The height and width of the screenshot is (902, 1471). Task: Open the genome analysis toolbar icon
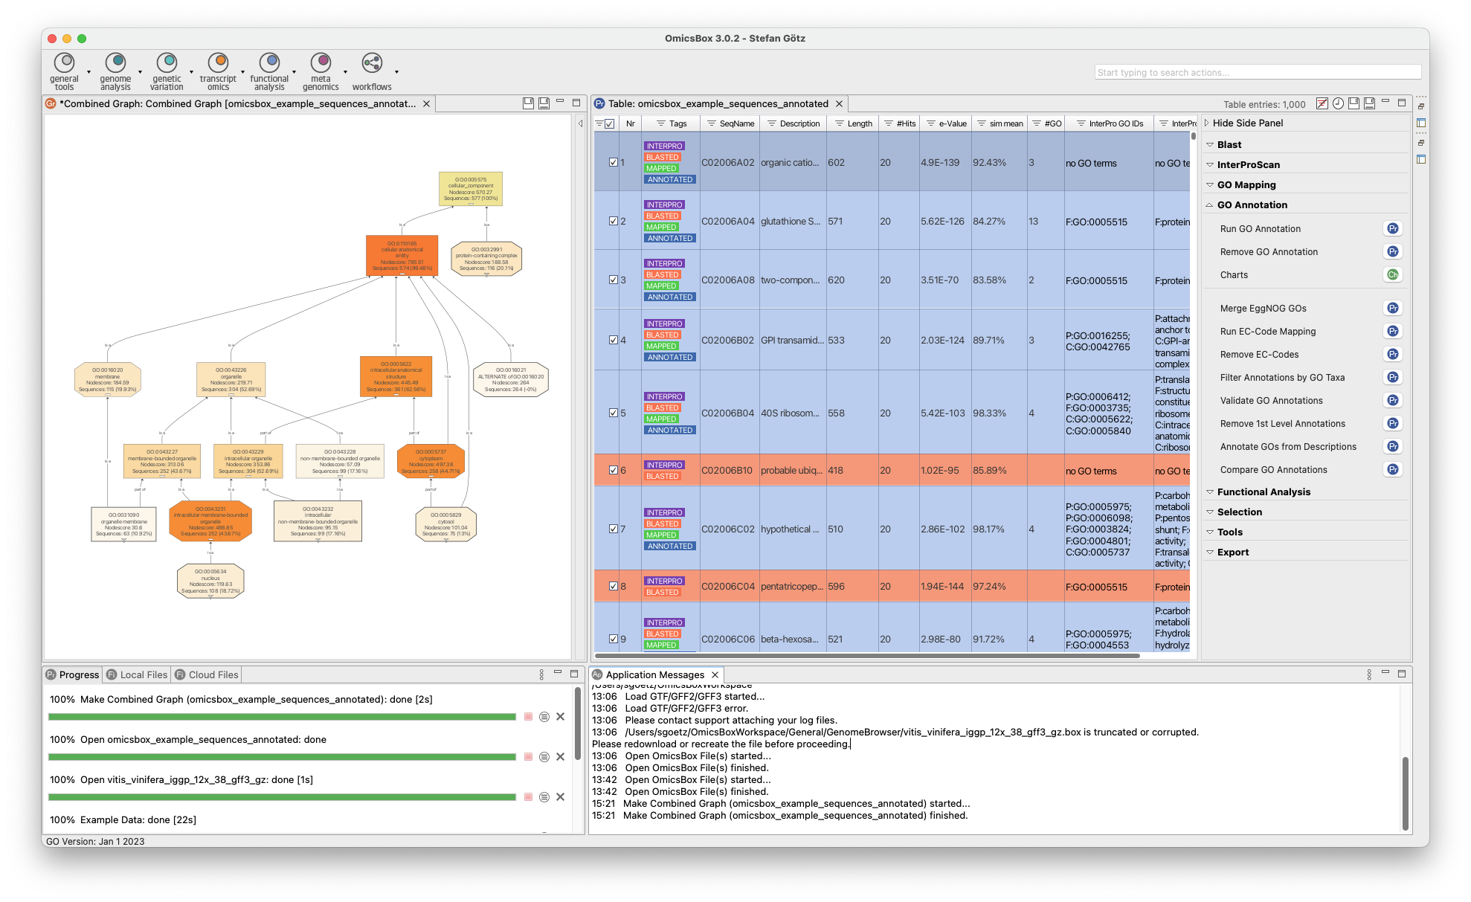[115, 62]
